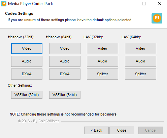Viewport: 167px width, 138px height.
Task: Open LAV 64bit Splitter settings
Action: click(140, 74)
